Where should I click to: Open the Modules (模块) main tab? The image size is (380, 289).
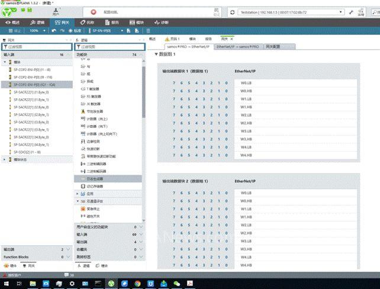click(x=137, y=23)
